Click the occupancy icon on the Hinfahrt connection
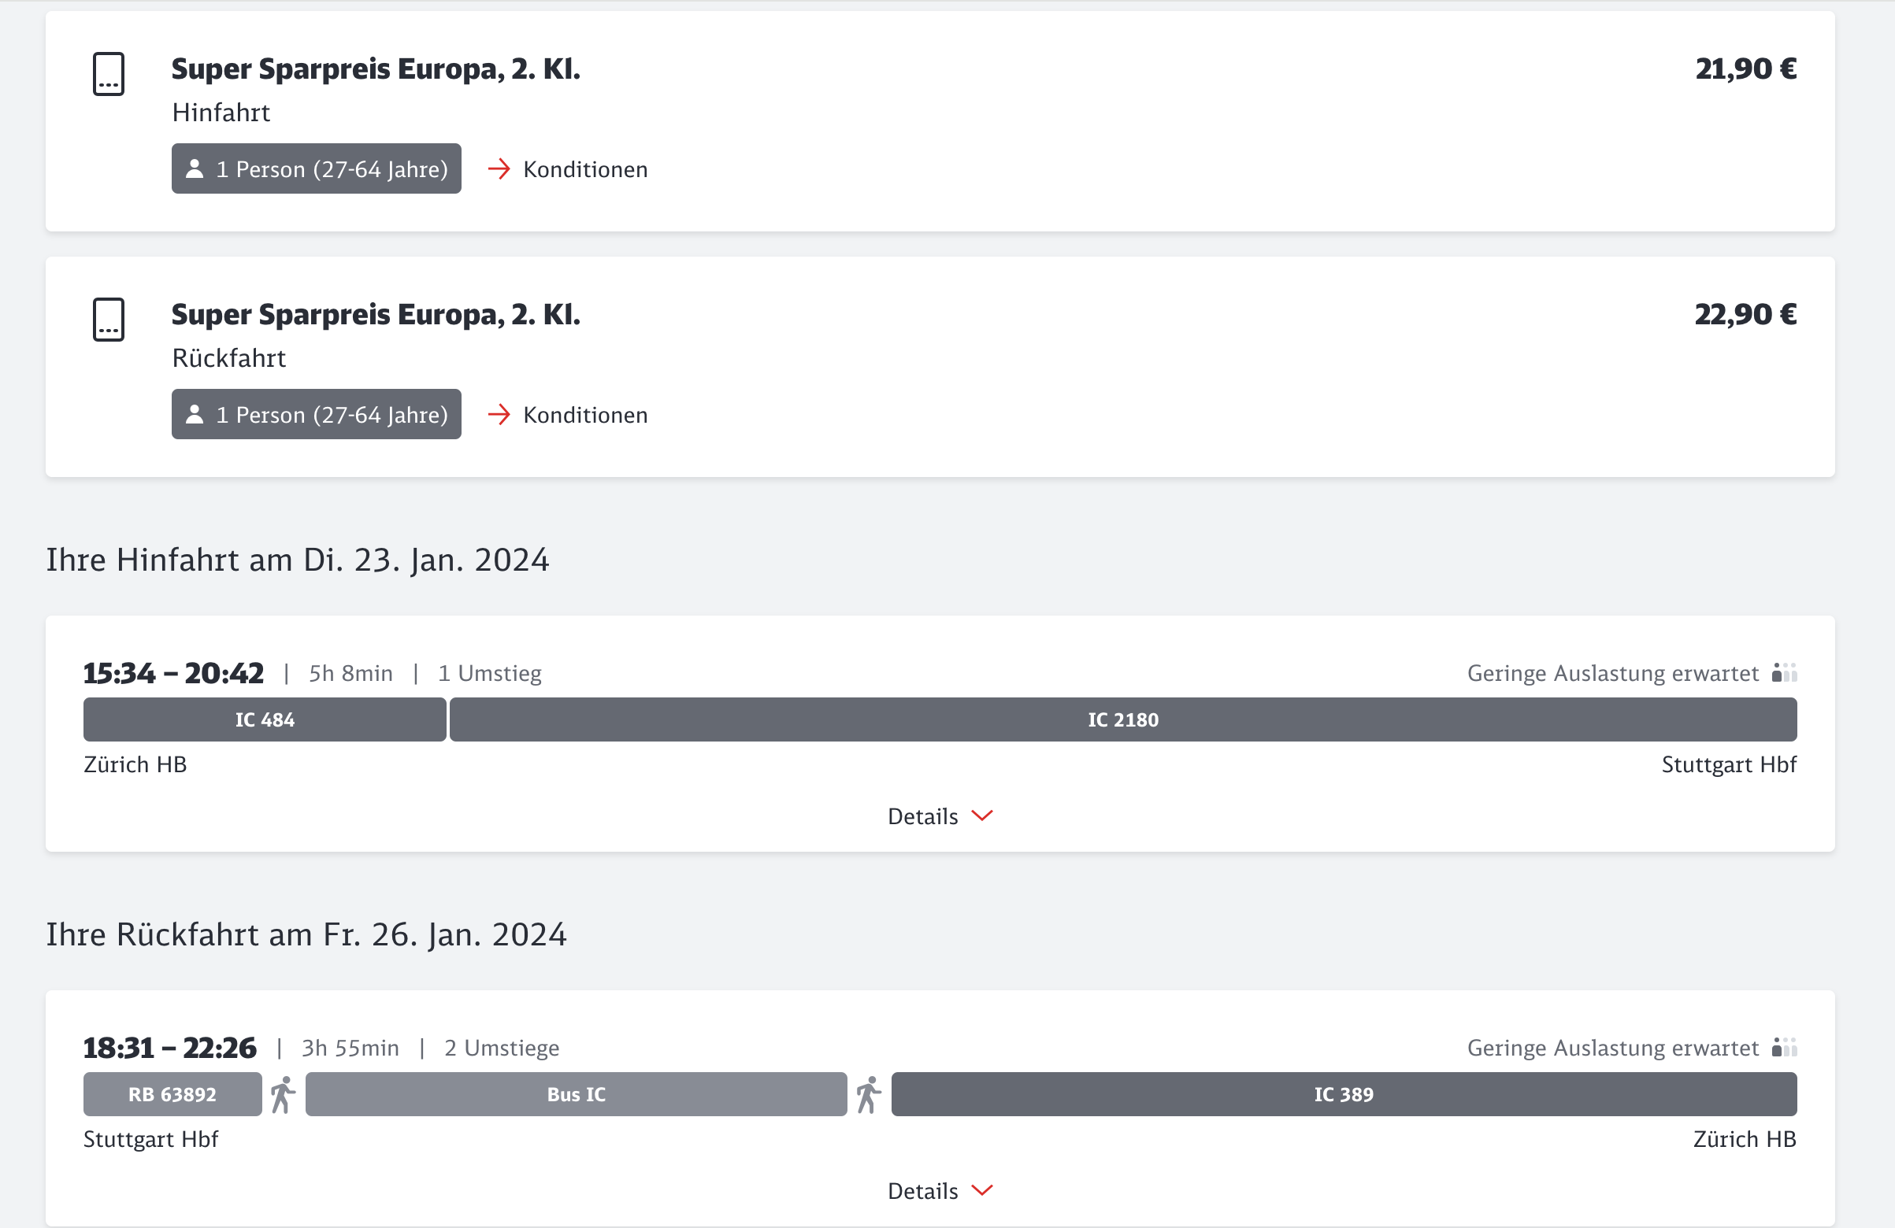Image resolution: width=1895 pixels, height=1228 pixels. click(1783, 673)
